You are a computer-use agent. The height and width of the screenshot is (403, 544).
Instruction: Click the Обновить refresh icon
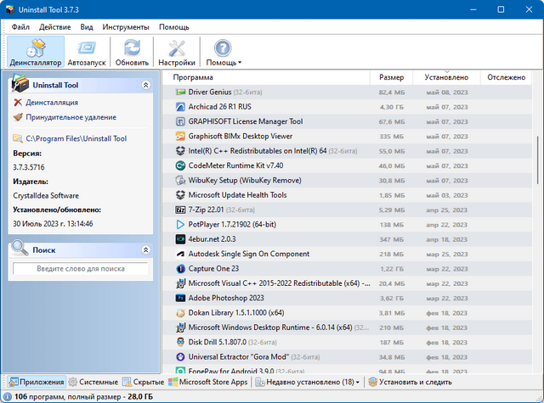[132, 52]
